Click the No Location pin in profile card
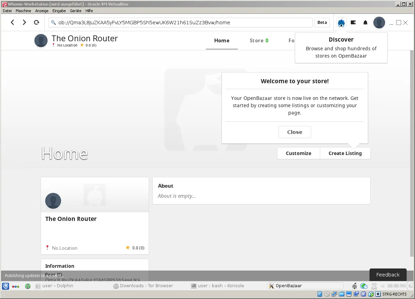Viewport: 415px width, 299px height. [x=47, y=248]
